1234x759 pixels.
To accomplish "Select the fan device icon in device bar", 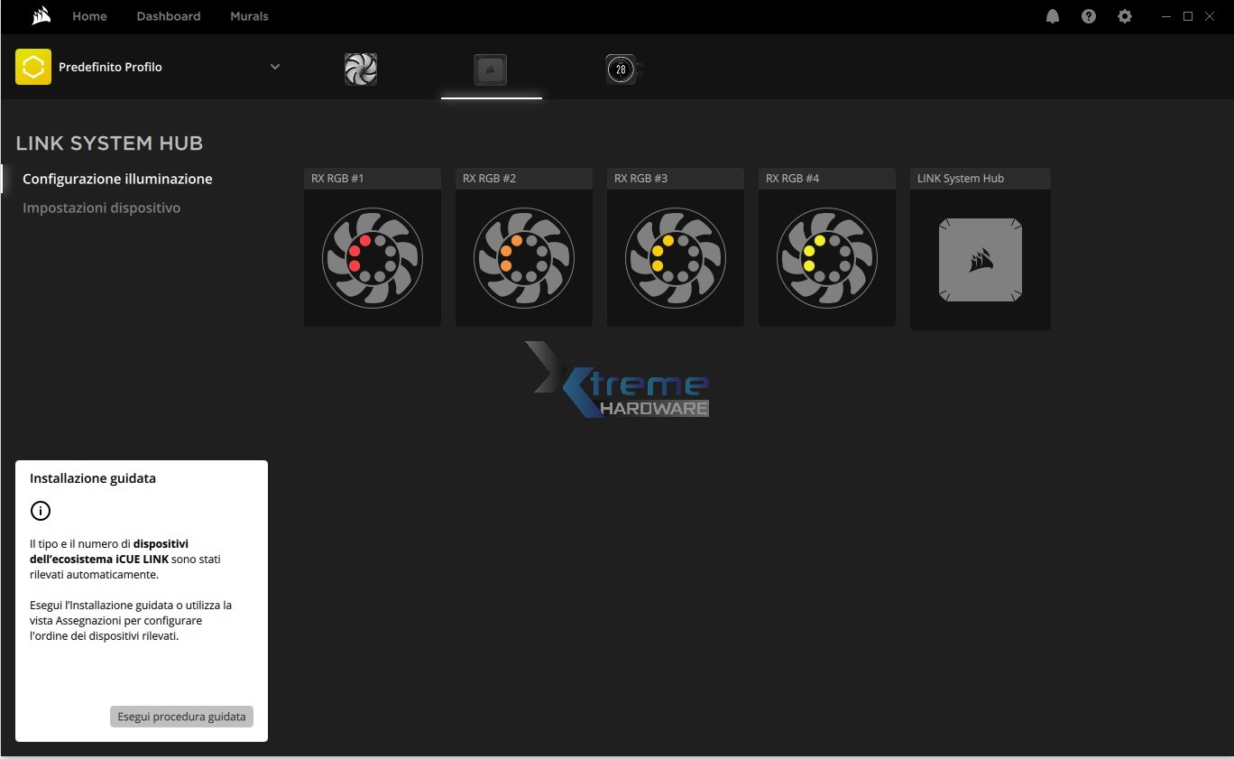I will (x=361, y=69).
